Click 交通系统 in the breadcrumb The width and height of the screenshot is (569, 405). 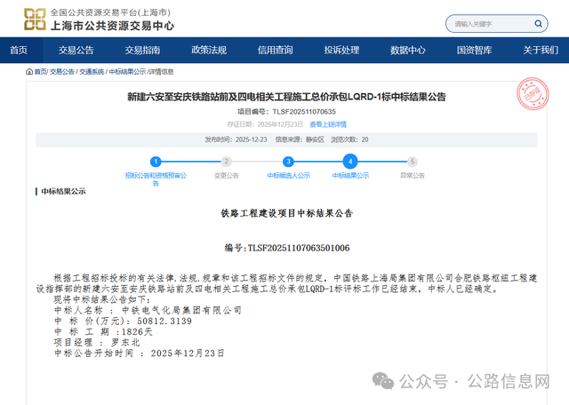[91, 71]
